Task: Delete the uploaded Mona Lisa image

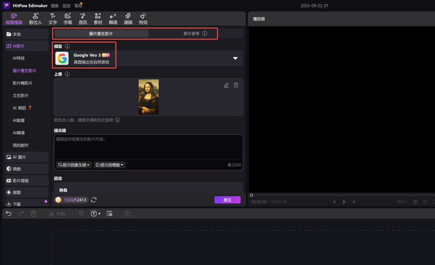Action: tap(236, 85)
